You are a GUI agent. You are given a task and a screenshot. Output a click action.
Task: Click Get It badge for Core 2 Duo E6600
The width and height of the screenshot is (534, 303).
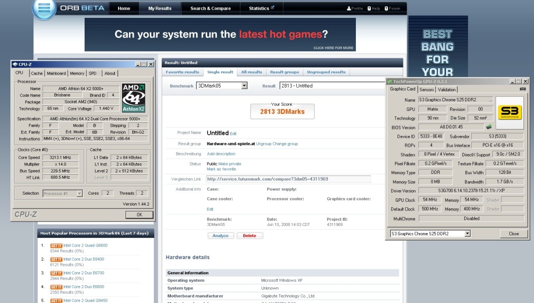(56, 287)
